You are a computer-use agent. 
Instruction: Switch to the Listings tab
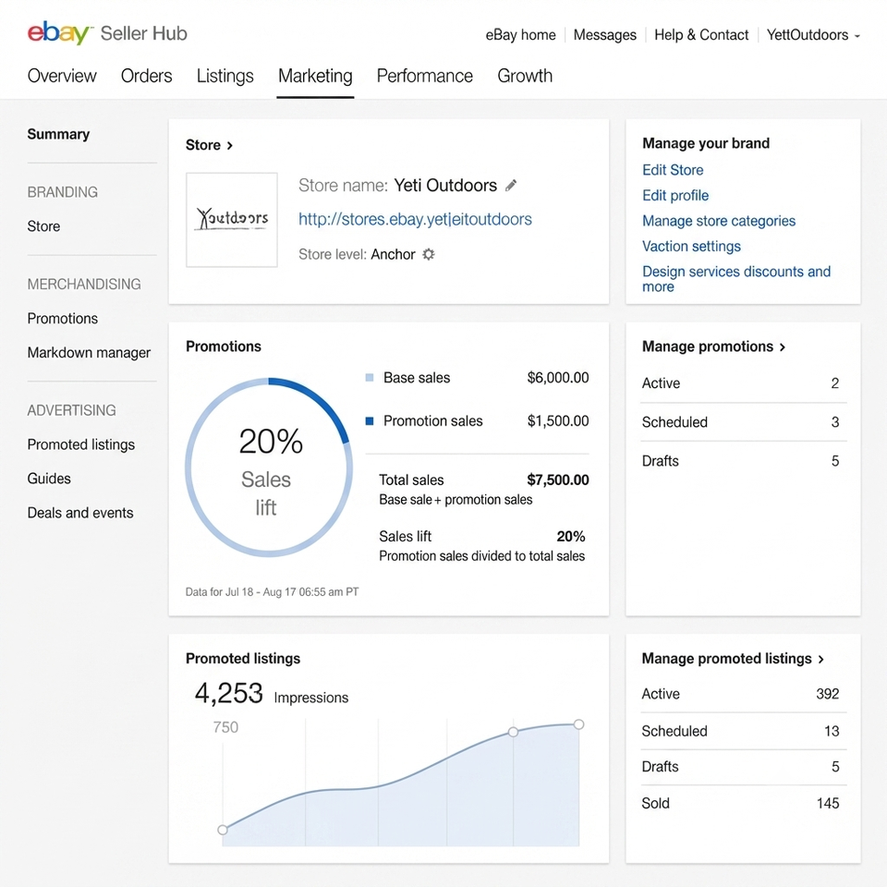(x=225, y=76)
